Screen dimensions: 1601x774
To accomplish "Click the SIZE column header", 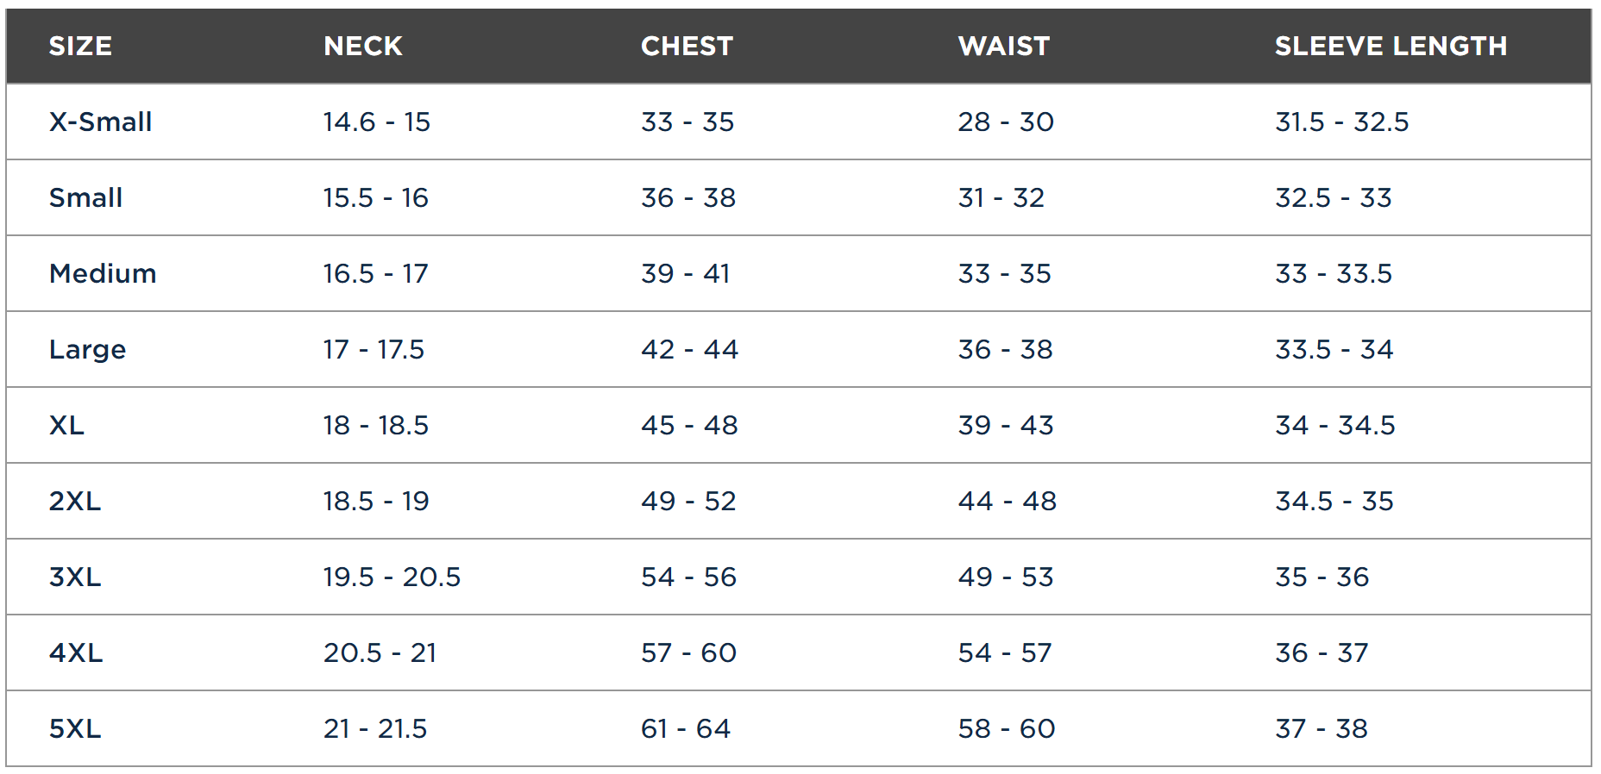I will click(80, 46).
